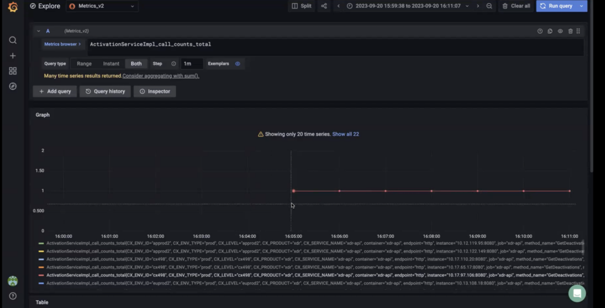Click the plus Create icon in sidebar
The image size is (605, 308).
[x=12, y=55]
